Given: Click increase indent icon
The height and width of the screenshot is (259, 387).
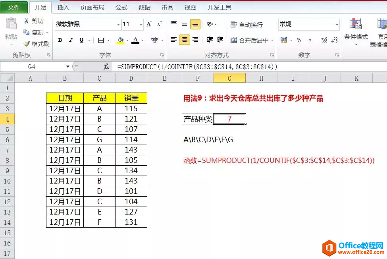Looking at the screenshot, I should pyautogui.click(x=220, y=40).
